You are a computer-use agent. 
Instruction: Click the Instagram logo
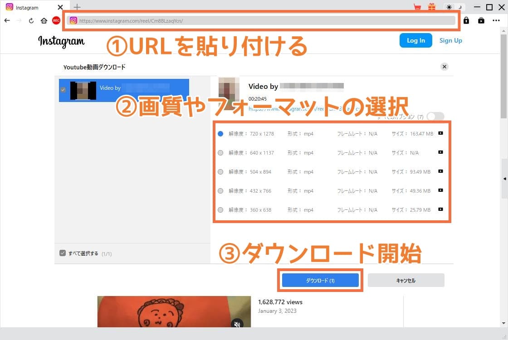pos(61,41)
